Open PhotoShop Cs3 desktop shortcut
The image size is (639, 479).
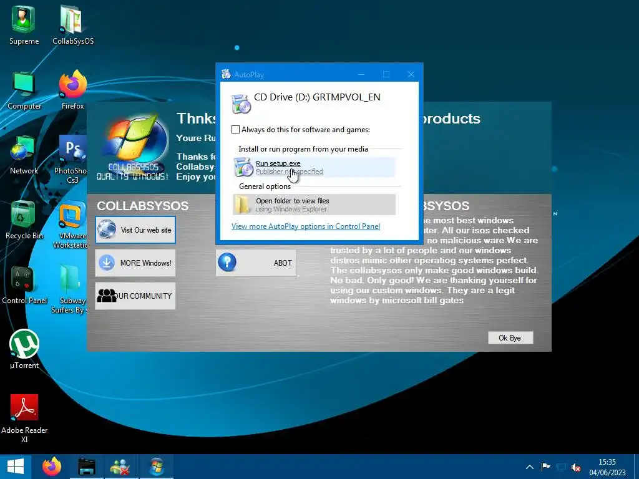click(71, 160)
